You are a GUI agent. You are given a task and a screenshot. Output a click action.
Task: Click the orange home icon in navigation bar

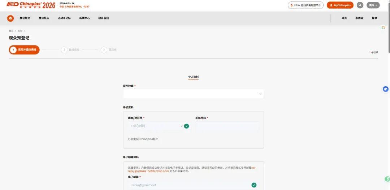(x=10, y=18)
